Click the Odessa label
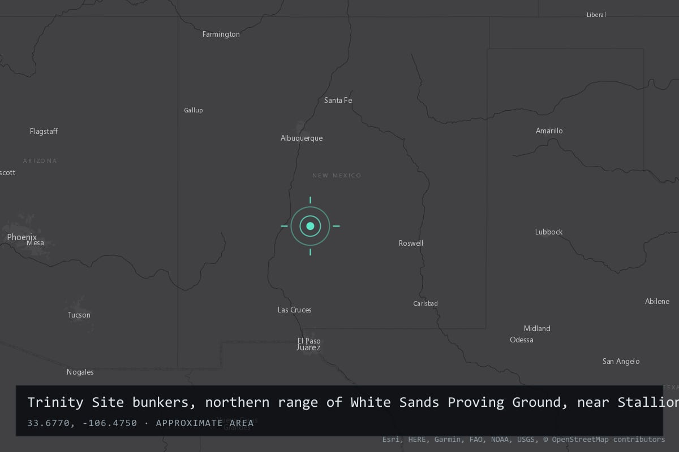 click(522, 340)
